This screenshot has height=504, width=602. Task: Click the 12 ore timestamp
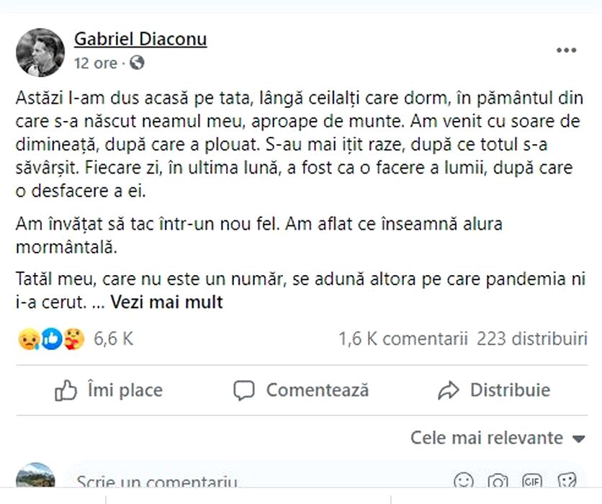(95, 63)
